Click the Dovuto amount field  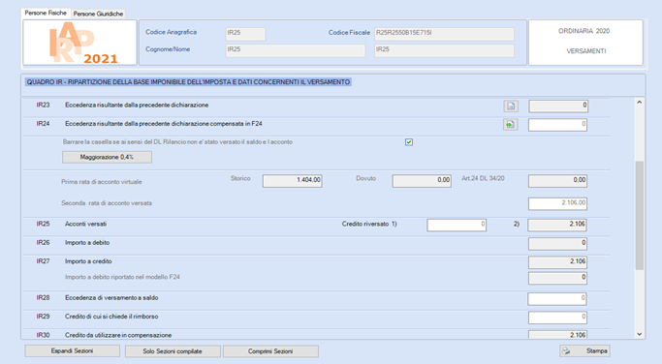422,181
